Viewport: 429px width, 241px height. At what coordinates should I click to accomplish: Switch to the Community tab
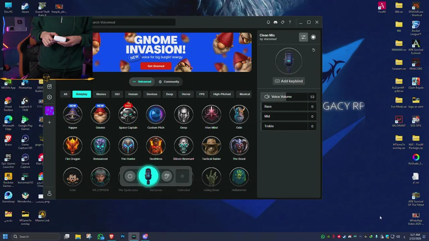169,82
